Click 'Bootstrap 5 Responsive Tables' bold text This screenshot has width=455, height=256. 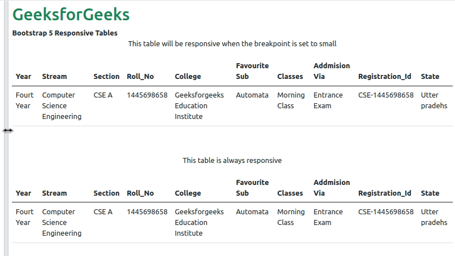(x=65, y=33)
